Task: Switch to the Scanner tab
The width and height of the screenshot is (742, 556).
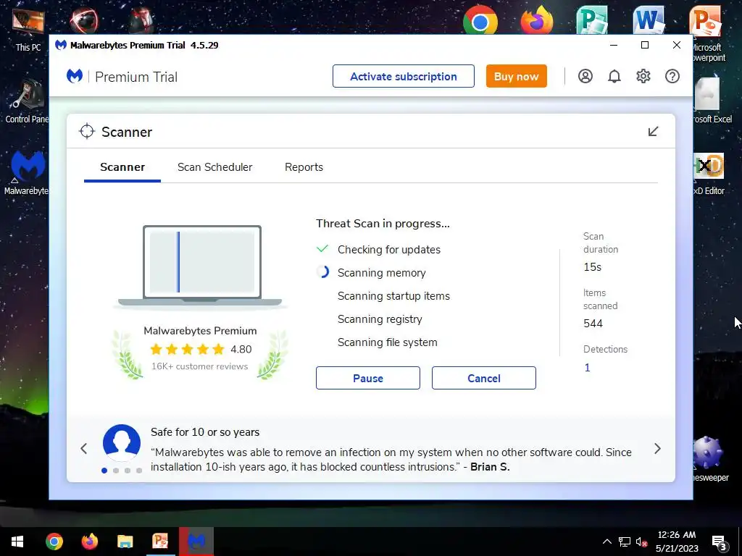Action: click(122, 167)
